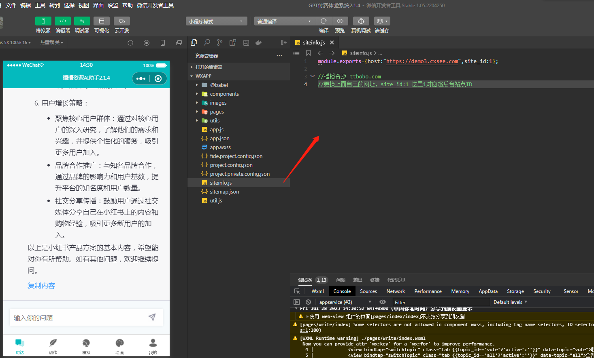Toggle the 可视化 visual mode button
The width and height of the screenshot is (594, 358).
pos(102,21)
